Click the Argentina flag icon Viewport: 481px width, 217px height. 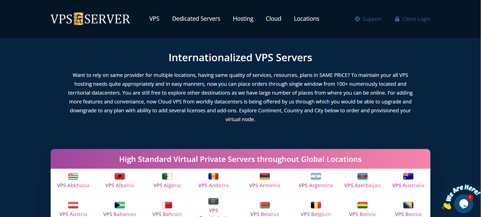316,176
